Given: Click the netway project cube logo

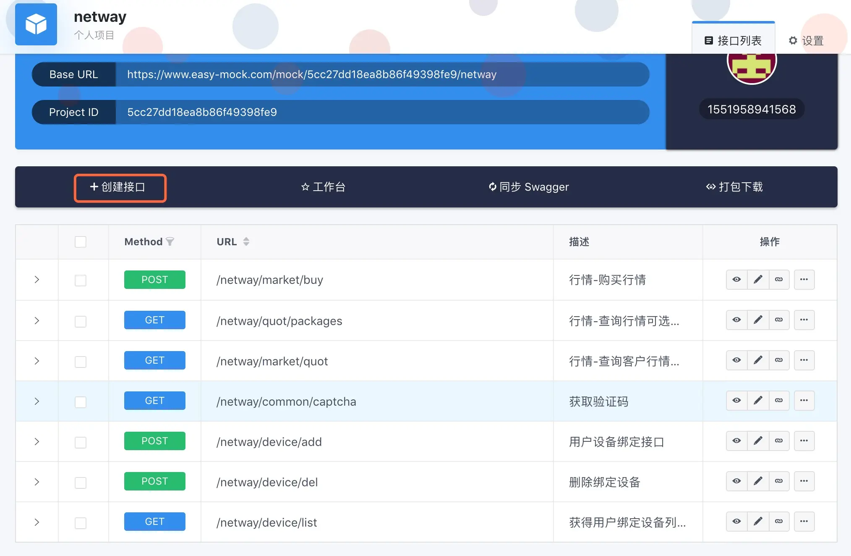Looking at the screenshot, I should (x=36, y=24).
